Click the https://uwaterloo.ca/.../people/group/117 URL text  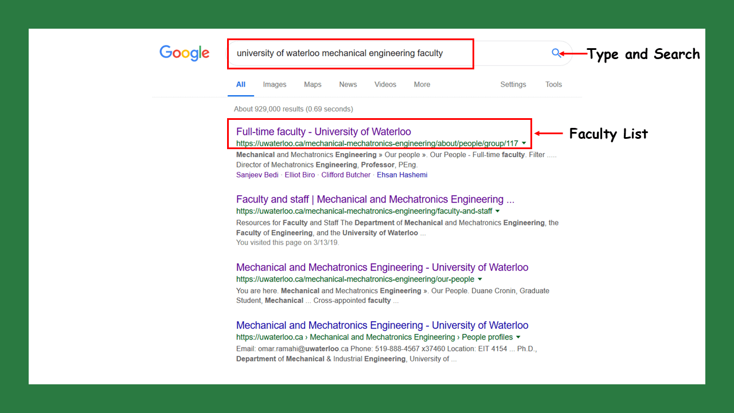(377, 143)
